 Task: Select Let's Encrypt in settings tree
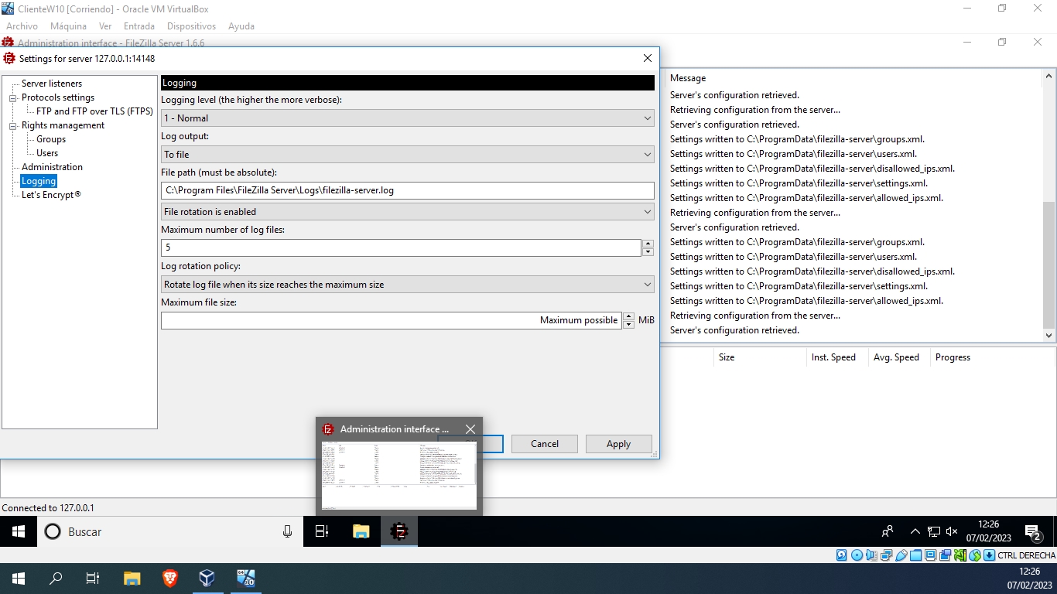51,195
